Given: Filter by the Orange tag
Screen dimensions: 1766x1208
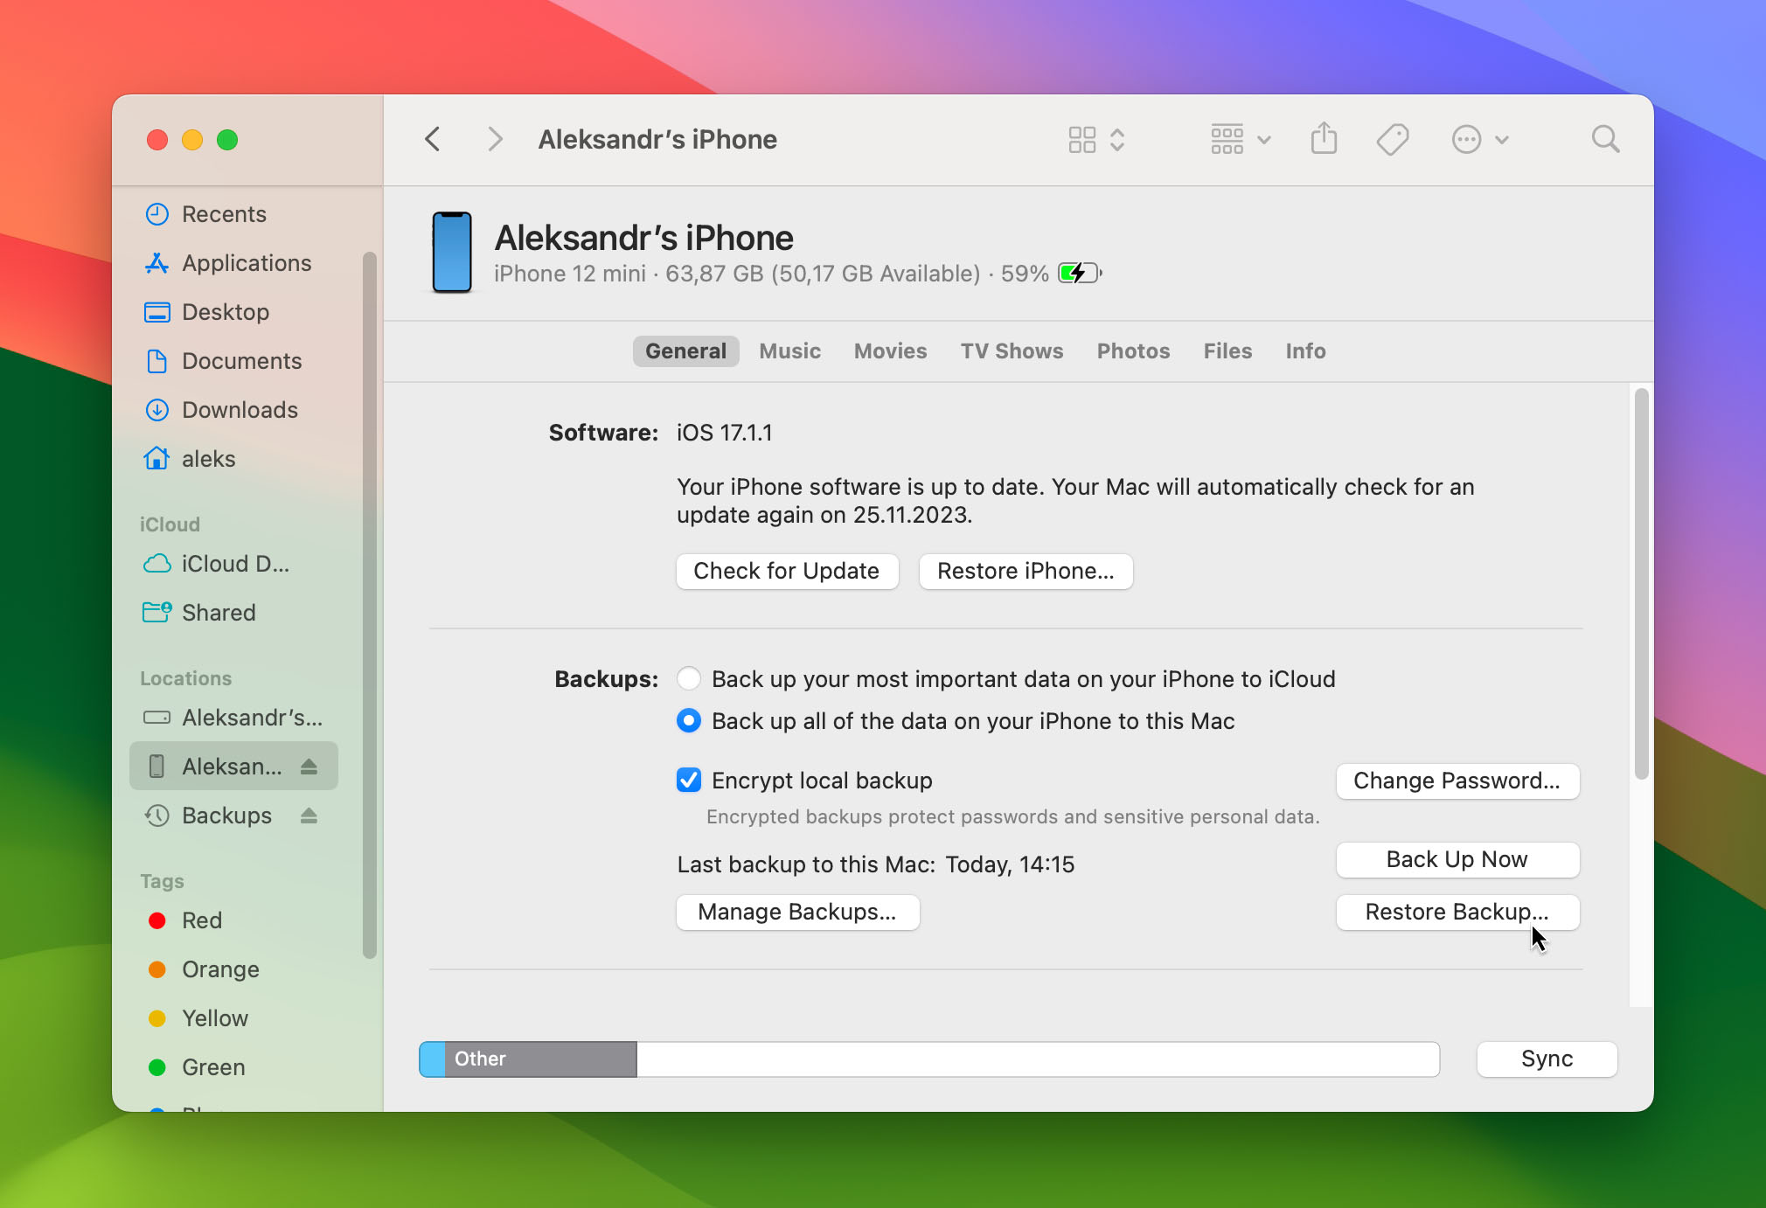Looking at the screenshot, I should 233,969.
